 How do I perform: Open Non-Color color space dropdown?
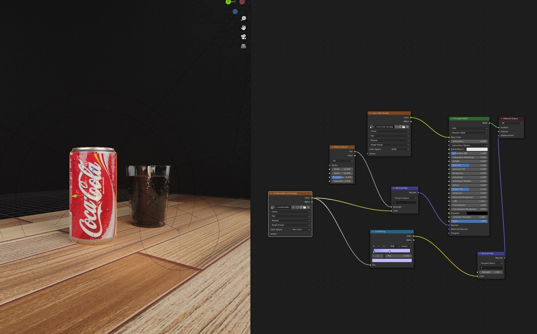tap(301, 230)
